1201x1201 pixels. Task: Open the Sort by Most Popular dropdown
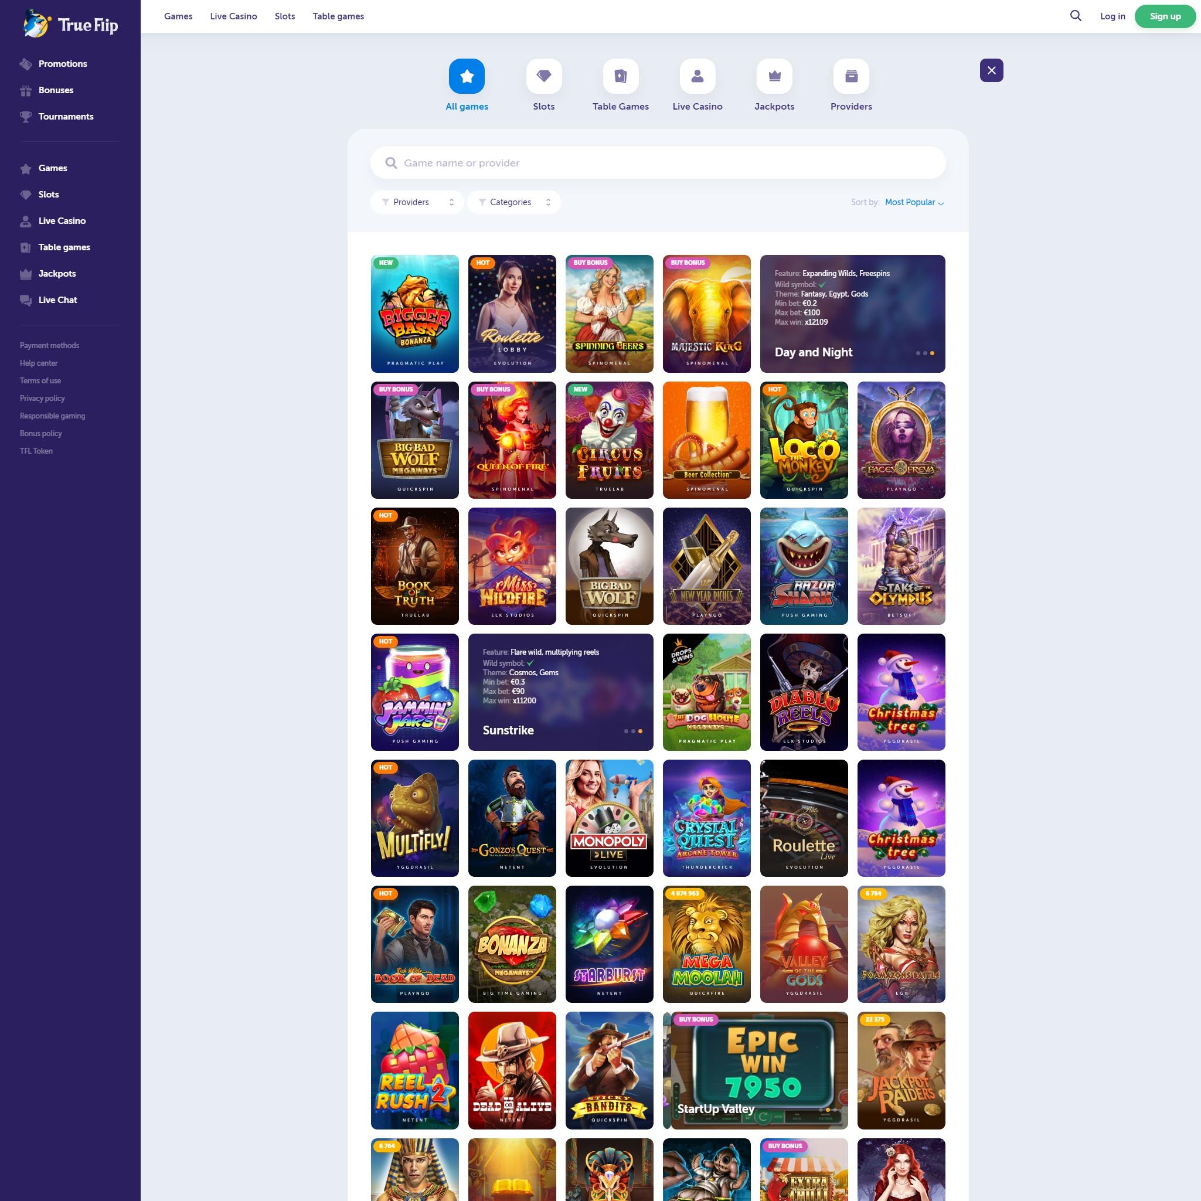(x=914, y=202)
